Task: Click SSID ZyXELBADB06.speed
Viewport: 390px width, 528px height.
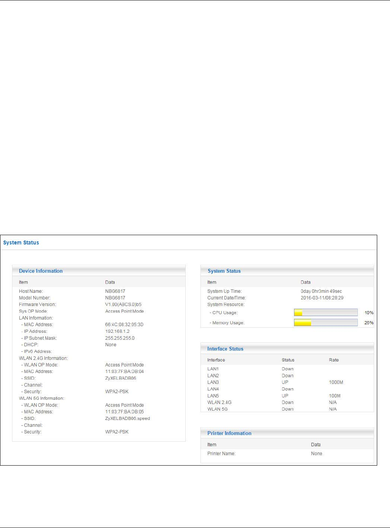Action: (128, 418)
